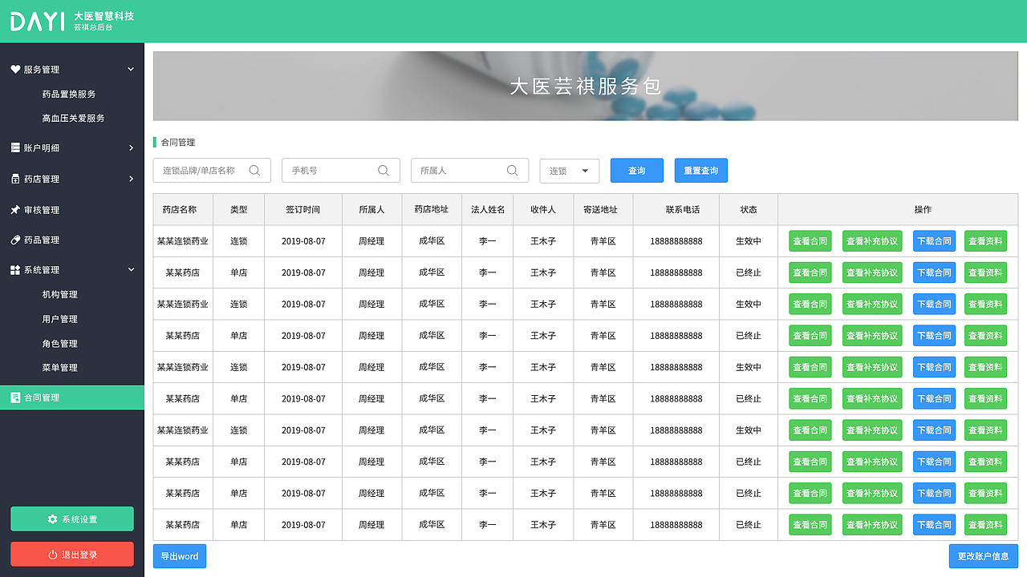
Task: Click the magnifier icon in 所属人 field
Action: point(513,170)
